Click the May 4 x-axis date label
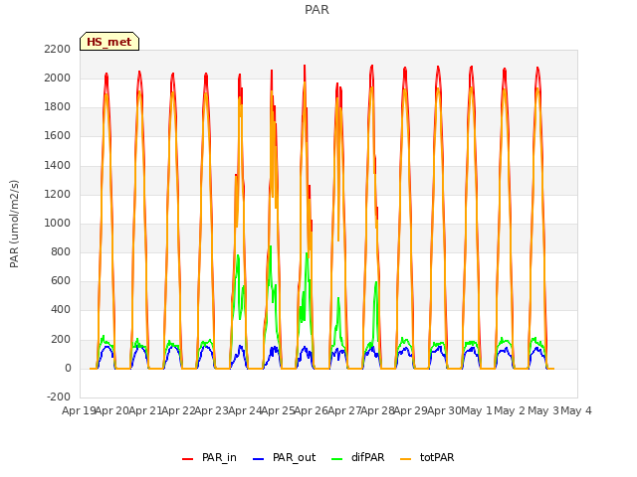 click(x=576, y=410)
